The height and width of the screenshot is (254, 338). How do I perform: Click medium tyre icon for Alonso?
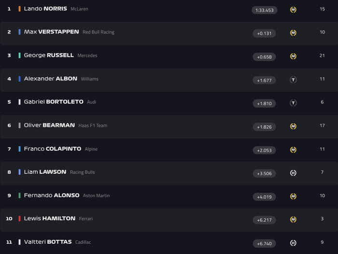293,197
